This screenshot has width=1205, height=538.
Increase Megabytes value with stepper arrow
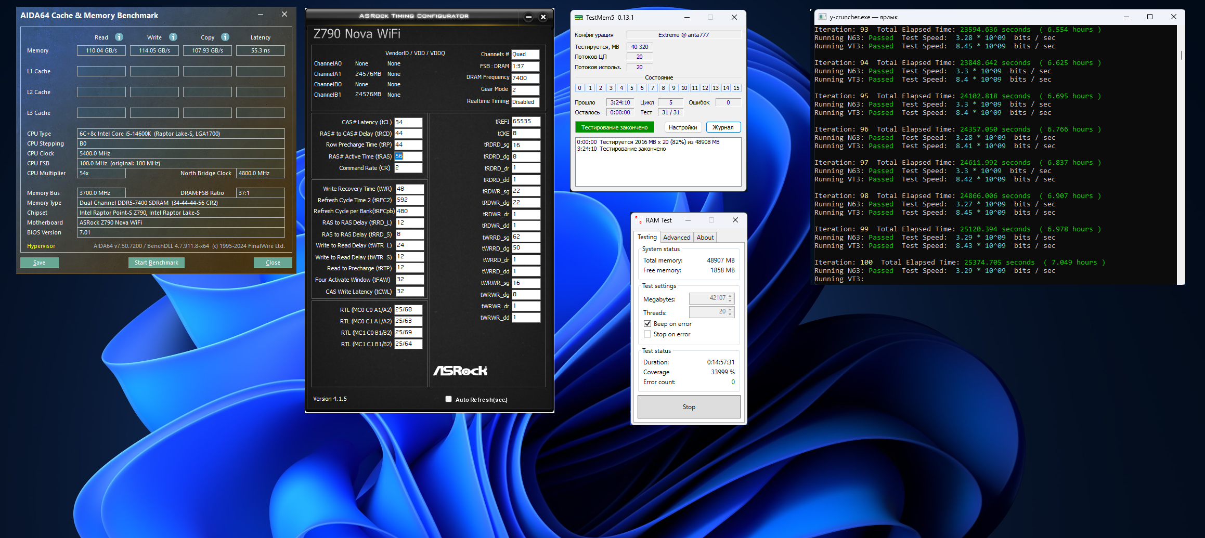tap(730, 296)
